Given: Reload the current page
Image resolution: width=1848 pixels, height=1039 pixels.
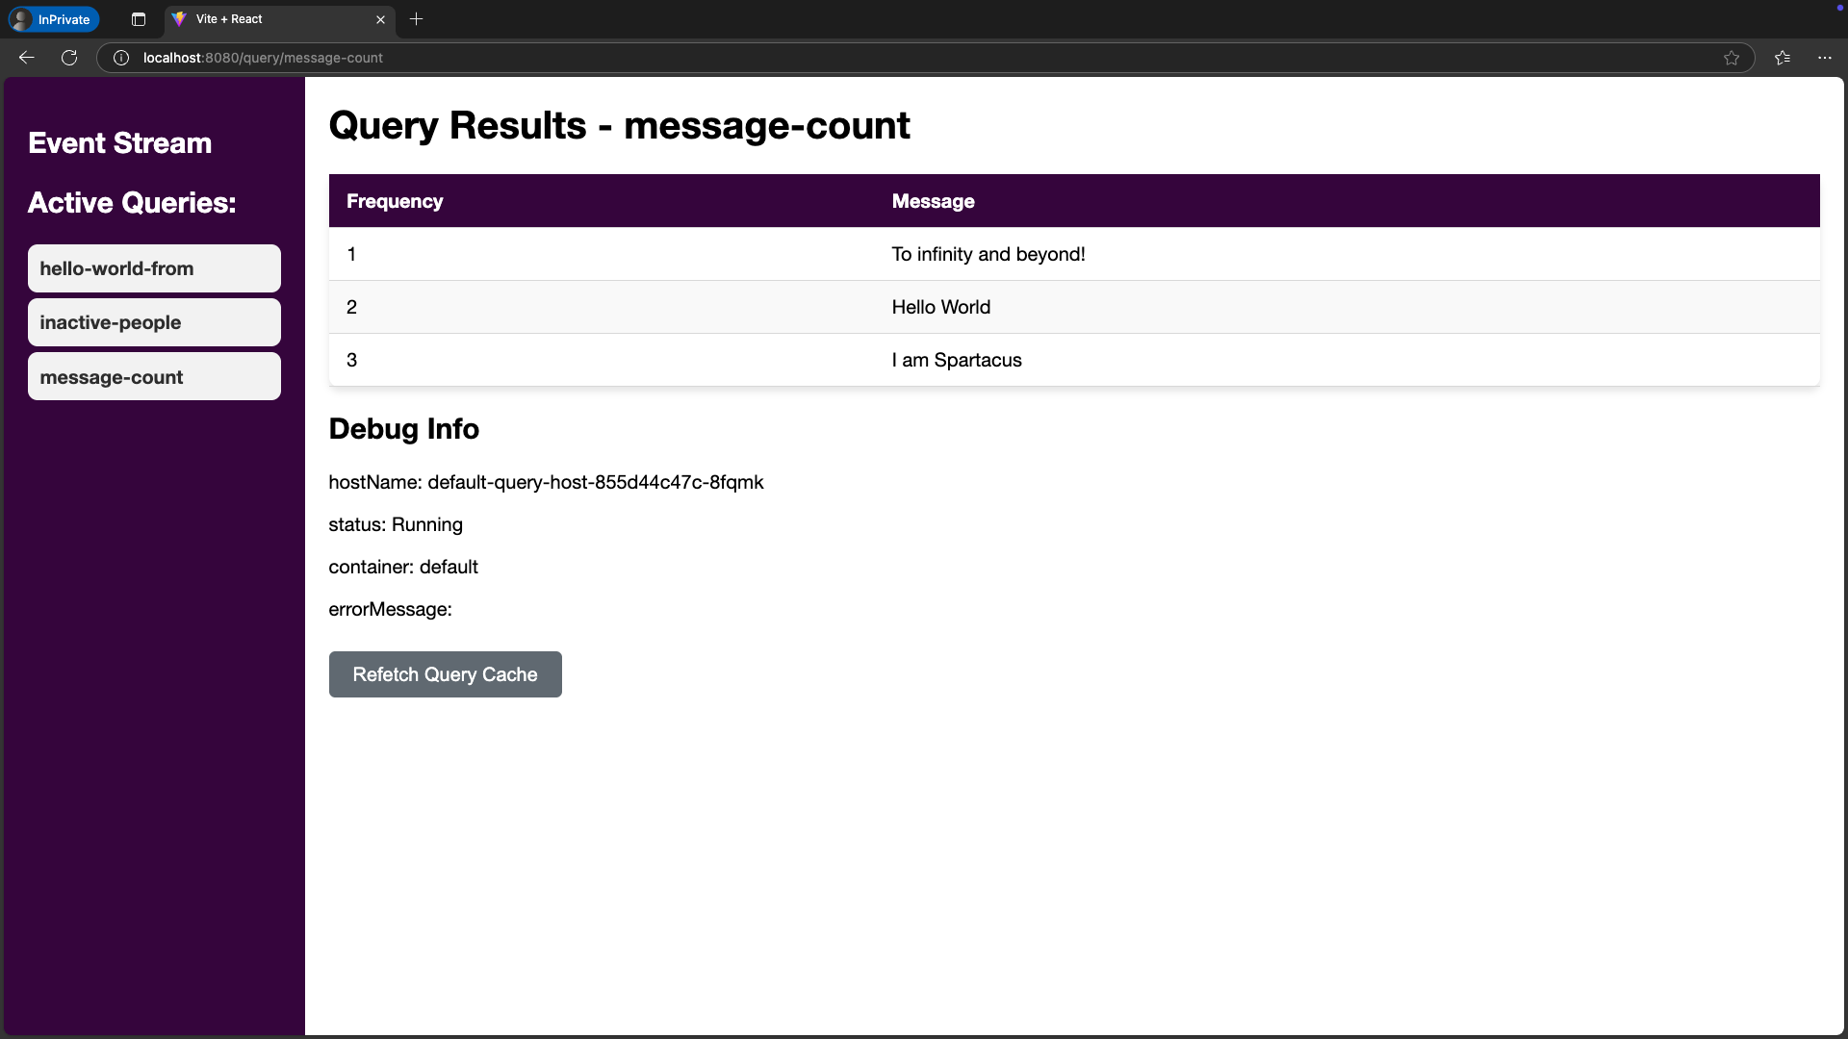Looking at the screenshot, I should pyautogui.click(x=68, y=58).
